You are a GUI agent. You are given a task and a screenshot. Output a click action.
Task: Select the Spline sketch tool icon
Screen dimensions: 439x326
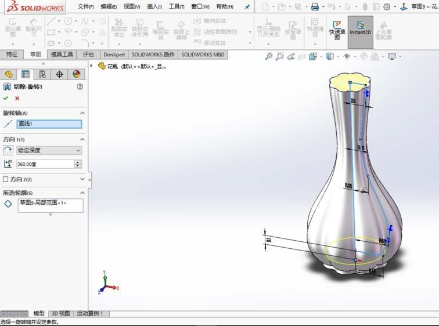coord(85,21)
